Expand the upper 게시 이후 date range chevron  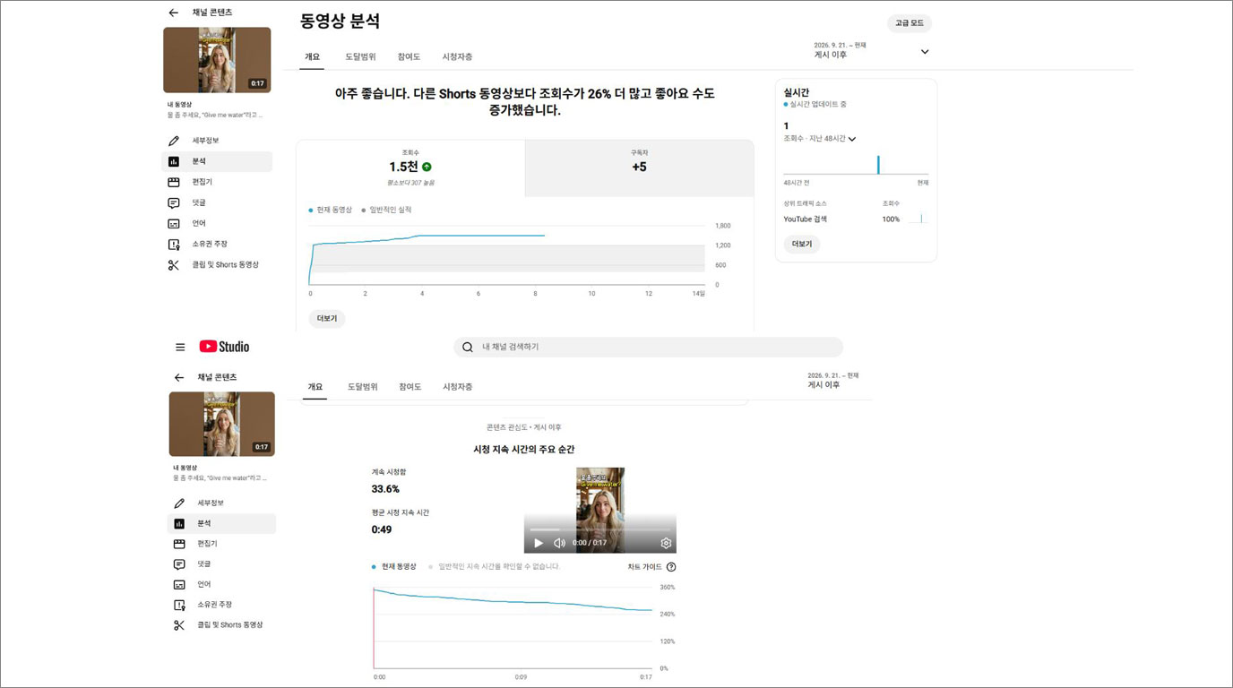point(925,52)
